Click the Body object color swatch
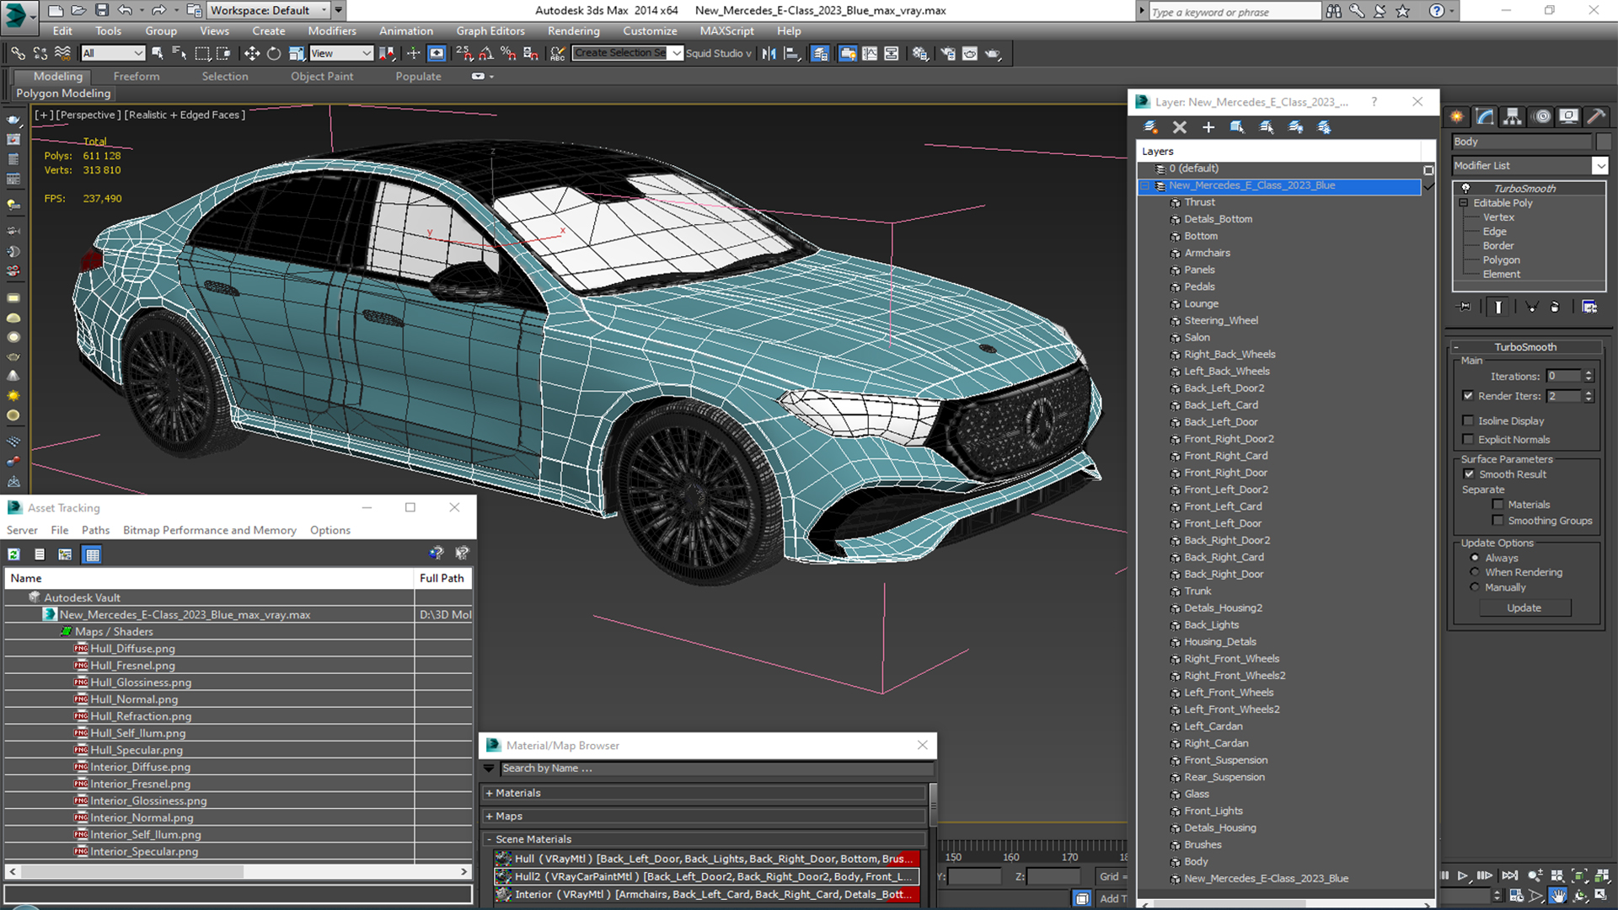The width and height of the screenshot is (1618, 910). [1604, 142]
